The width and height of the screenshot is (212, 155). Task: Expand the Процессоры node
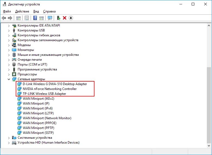[x=9, y=75]
